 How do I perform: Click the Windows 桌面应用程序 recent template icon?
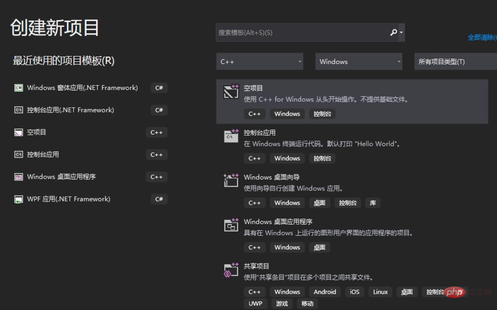[18, 177]
